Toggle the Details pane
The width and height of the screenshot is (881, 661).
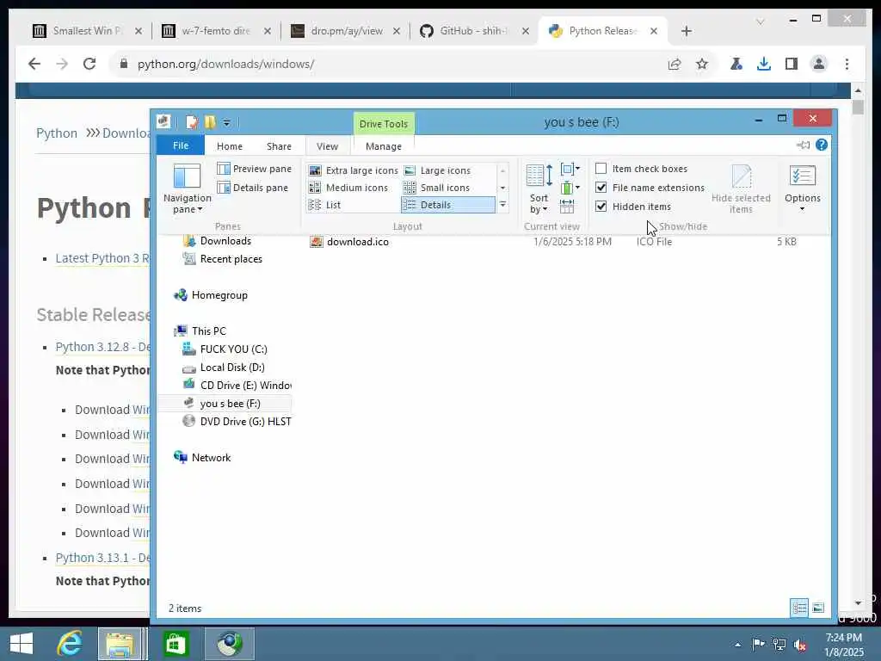(252, 188)
